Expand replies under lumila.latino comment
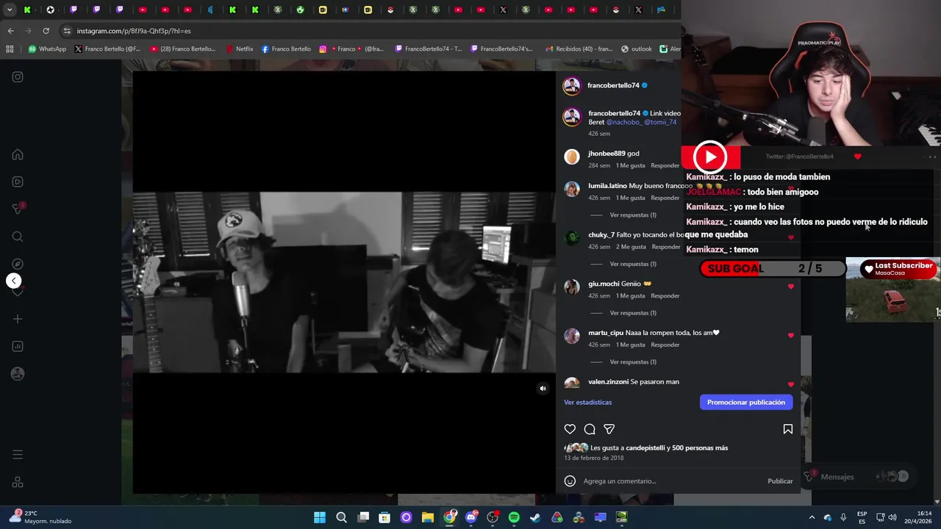Screen dimensions: 941x529 (x=633, y=215)
